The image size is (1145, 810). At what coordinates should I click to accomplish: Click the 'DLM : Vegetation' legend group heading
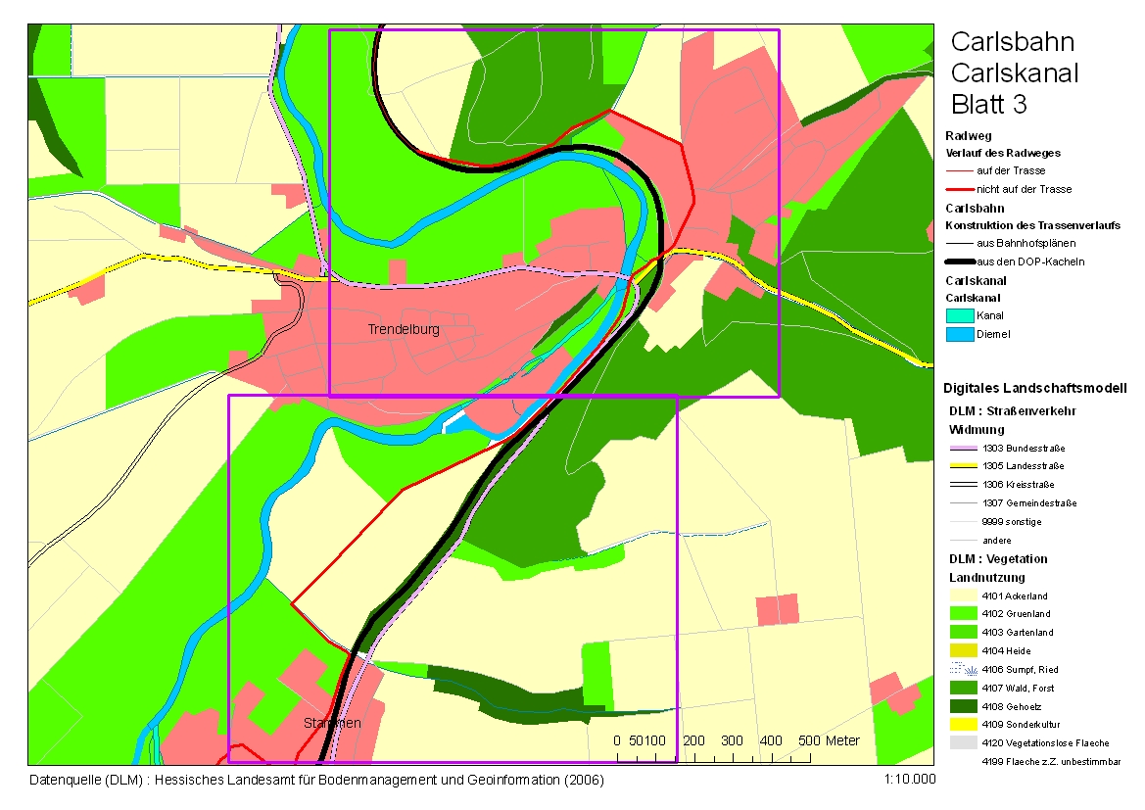pyautogui.click(x=997, y=559)
